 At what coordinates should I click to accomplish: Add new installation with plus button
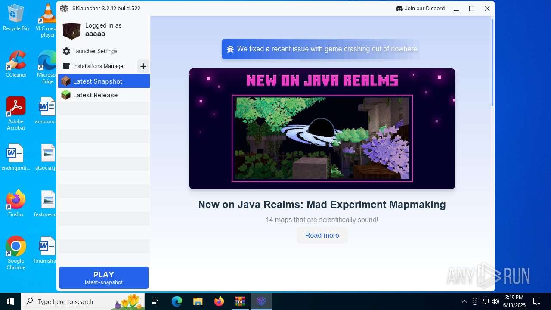coord(143,66)
